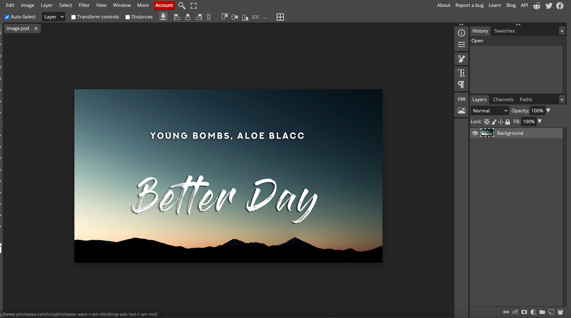Viewport: 571px width, 318px height.
Task: Open the Auto-Select Layer dropdown
Action: (x=54, y=17)
